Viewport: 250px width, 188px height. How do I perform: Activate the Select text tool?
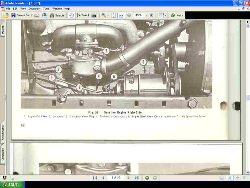click(x=83, y=15)
